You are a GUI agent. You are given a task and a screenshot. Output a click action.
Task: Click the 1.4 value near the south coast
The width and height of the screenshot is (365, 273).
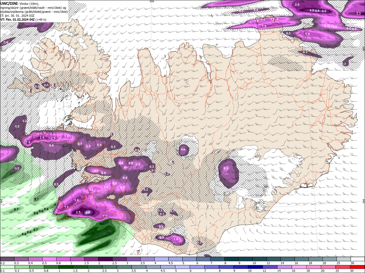176,239
